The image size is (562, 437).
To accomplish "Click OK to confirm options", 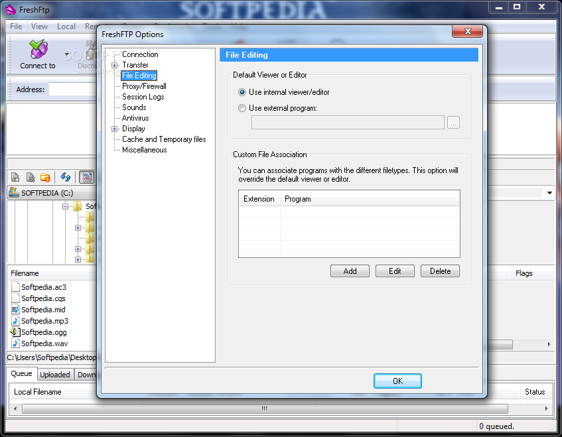I will click(397, 381).
